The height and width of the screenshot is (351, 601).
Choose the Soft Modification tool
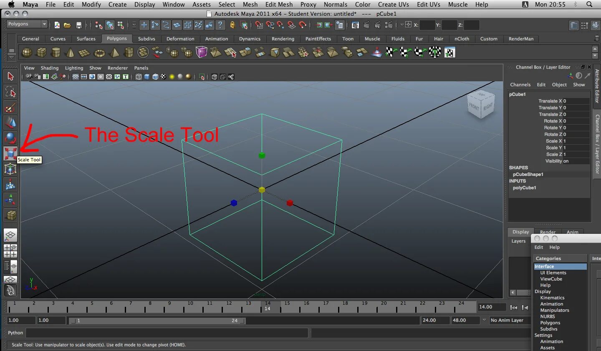[10, 184]
